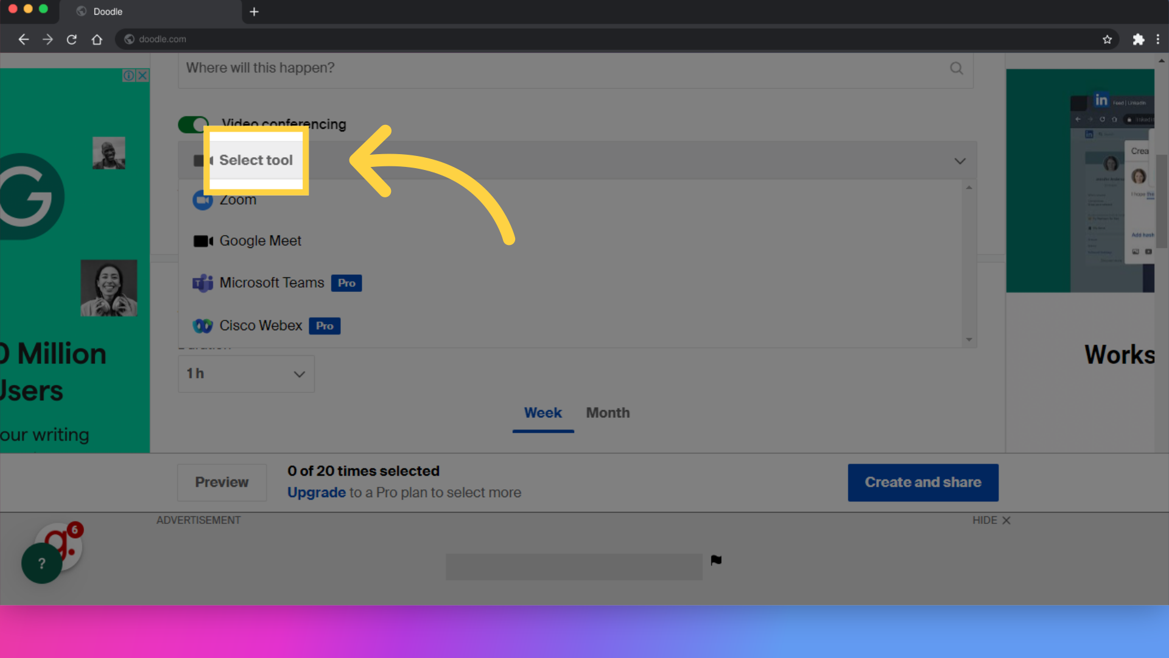Click Create and share button
Image resolution: width=1169 pixels, height=658 pixels.
pos(923,483)
